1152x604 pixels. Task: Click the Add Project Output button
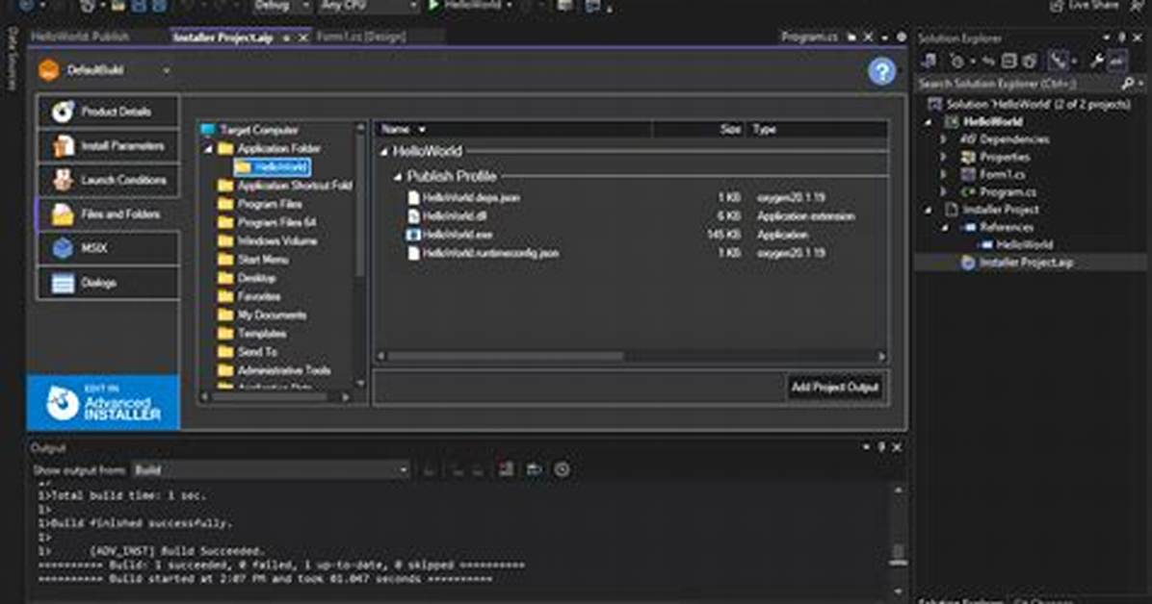tap(834, 388)
